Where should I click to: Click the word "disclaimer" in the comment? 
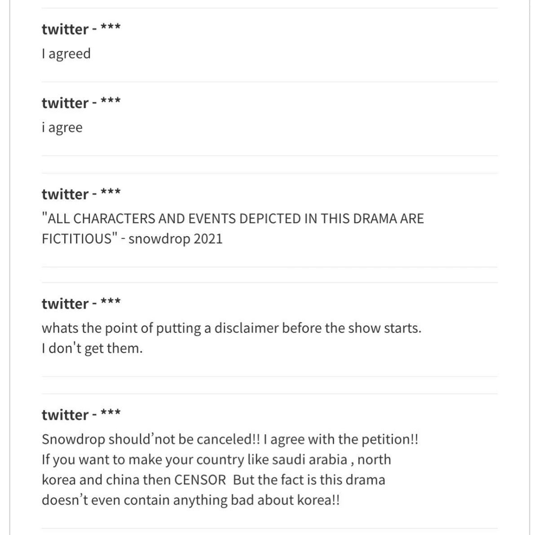click(247, 328)
